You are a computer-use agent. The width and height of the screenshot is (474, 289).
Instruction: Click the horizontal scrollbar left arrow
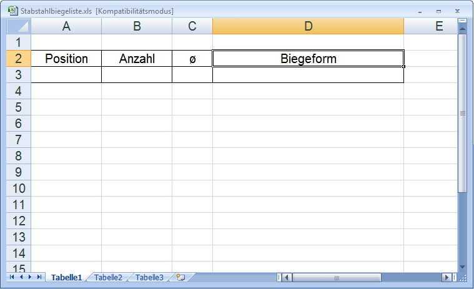[x=287, y=277]
